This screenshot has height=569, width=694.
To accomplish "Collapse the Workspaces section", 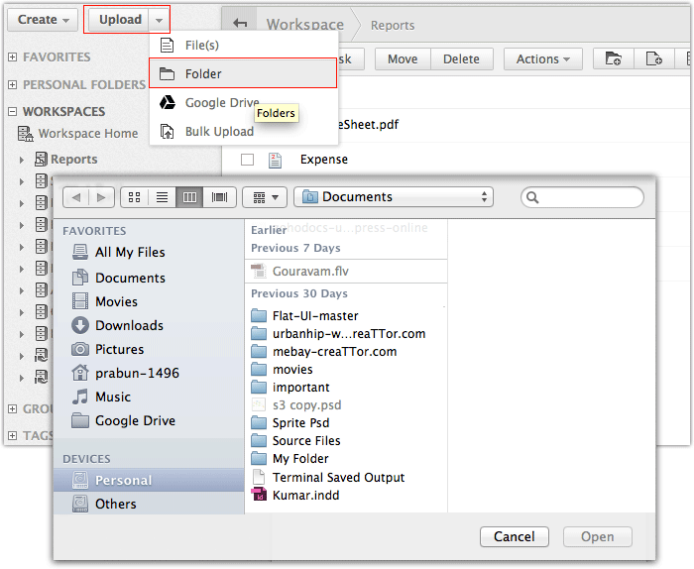I will tap(12, 112).
